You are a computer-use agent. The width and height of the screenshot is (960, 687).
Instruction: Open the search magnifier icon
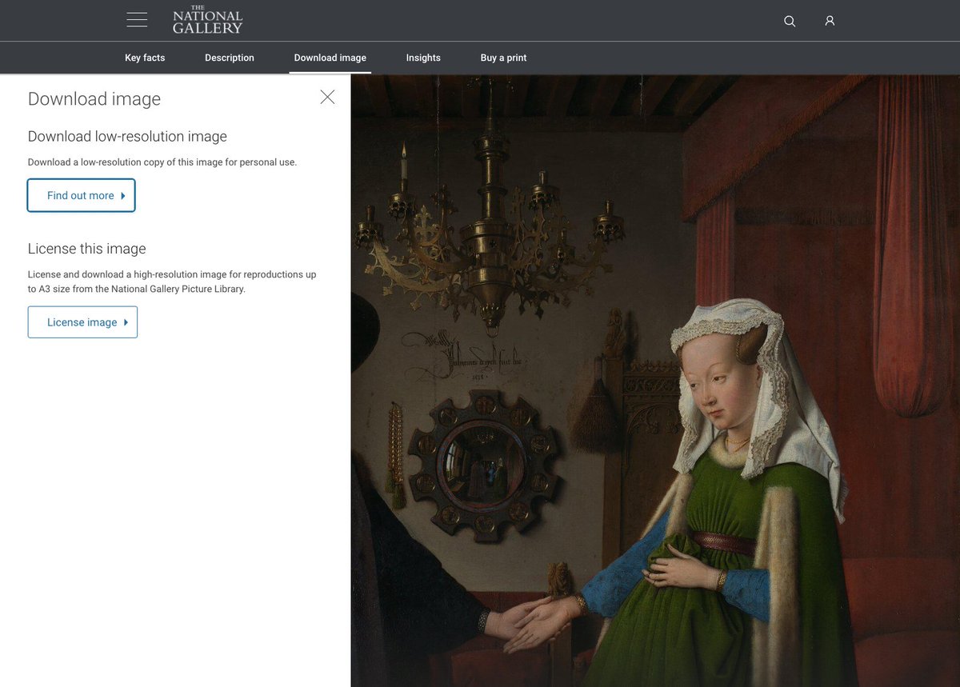pyautogui.click(x=790, y=21)
